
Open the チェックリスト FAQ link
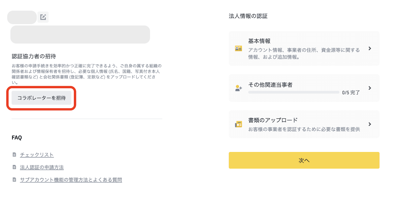pos(37,155)
